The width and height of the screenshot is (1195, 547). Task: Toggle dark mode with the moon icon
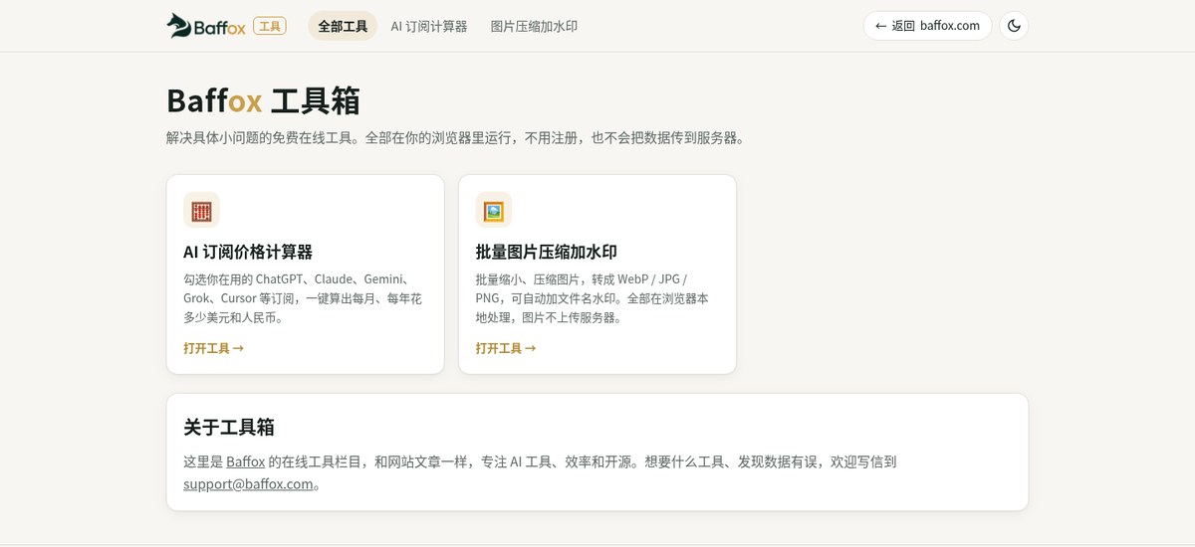point(1014,26)
